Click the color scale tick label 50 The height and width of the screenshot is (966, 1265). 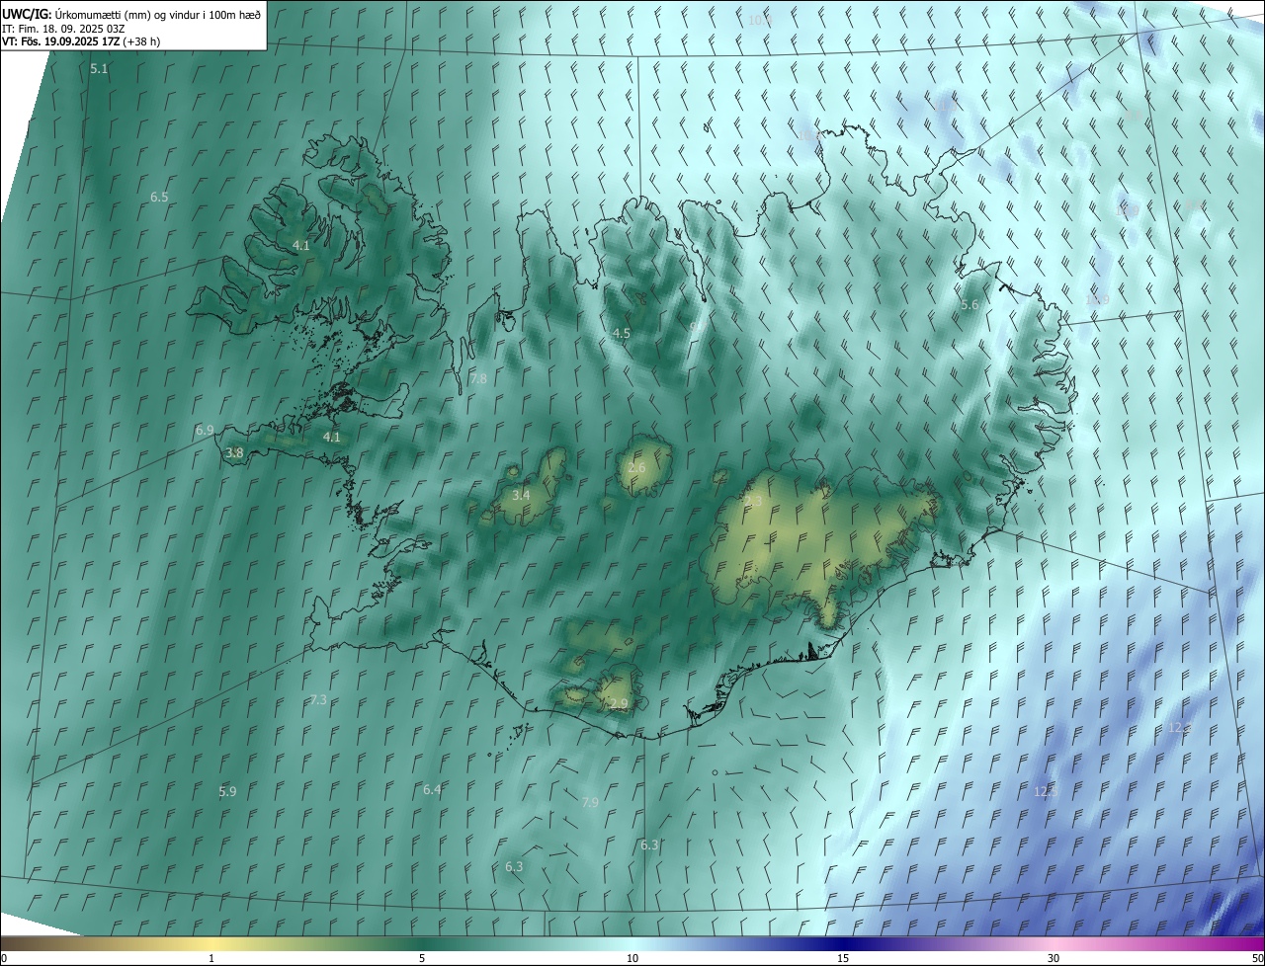[x=1257, y=958]
